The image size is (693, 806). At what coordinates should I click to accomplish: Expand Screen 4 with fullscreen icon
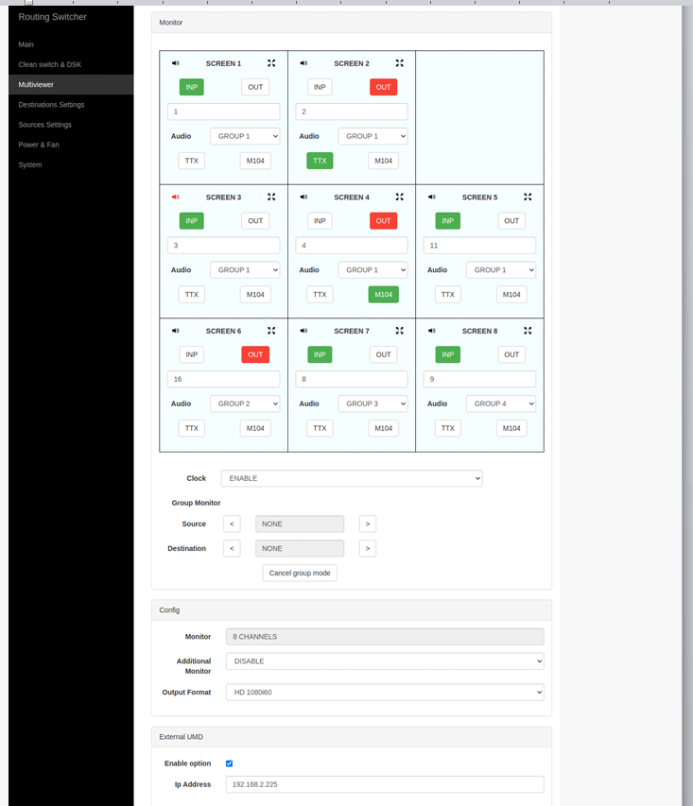399,197
